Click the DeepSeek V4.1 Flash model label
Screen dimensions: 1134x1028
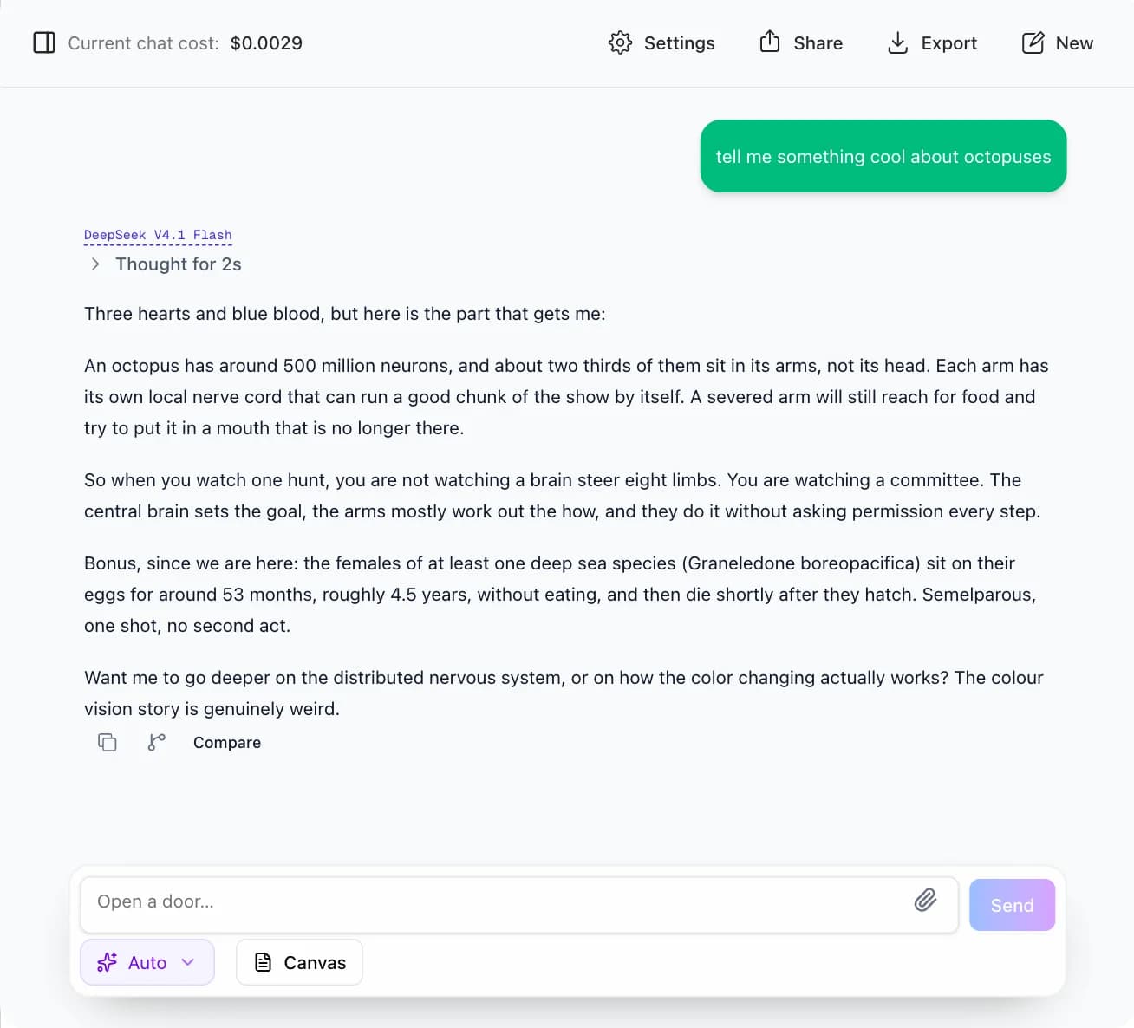tap(158, 235)
